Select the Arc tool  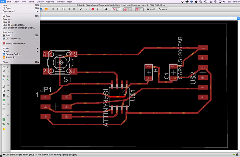click(x=8, y=91)
